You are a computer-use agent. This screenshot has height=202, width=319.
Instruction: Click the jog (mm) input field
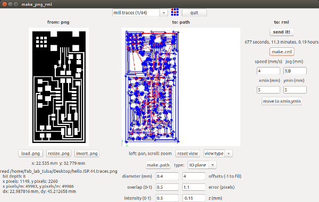[295, 71]
